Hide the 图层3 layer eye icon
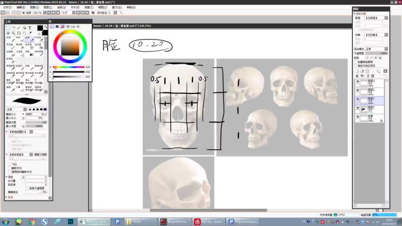 point(358,82)
